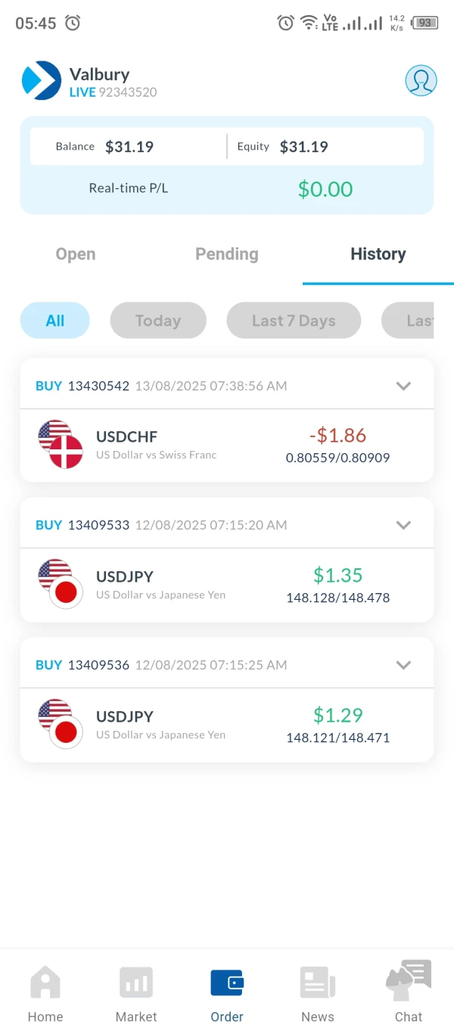454x1034 pixels.
Task: Select the All filter chip
Action: [55, 321]
